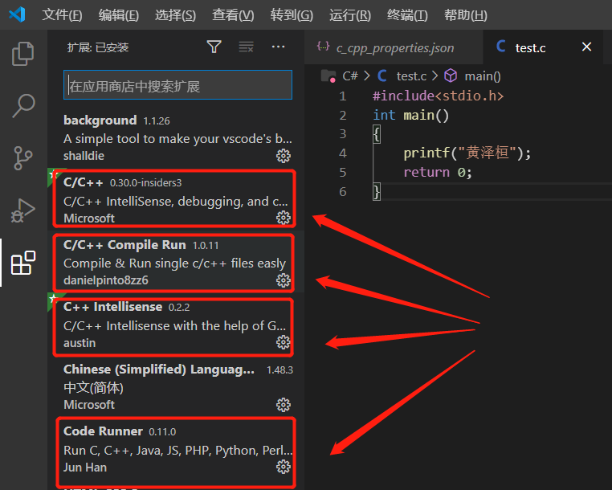Click line number 1 in gutter
This screenshot has height=490, width=612.
pyautogui.click(x=343, y=96)
